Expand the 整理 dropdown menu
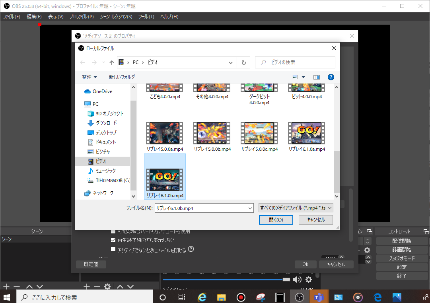Screen dimensions: 430x303 point(90,77)
